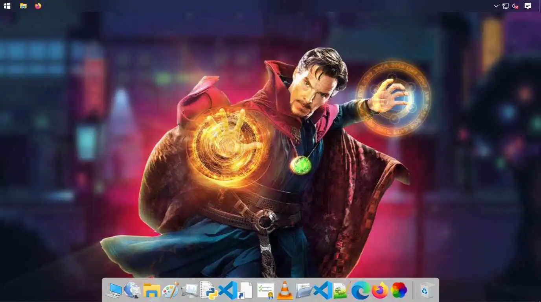Open the Python script file in dock
The image size is (541, 302).
pyautogui.click(x=208, y=290)
